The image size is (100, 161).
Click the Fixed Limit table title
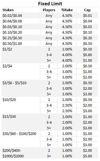[50, 4]
